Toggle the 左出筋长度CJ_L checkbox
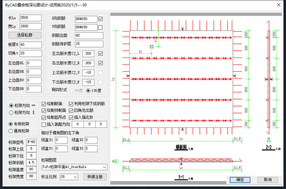 (x=100, y=53)
